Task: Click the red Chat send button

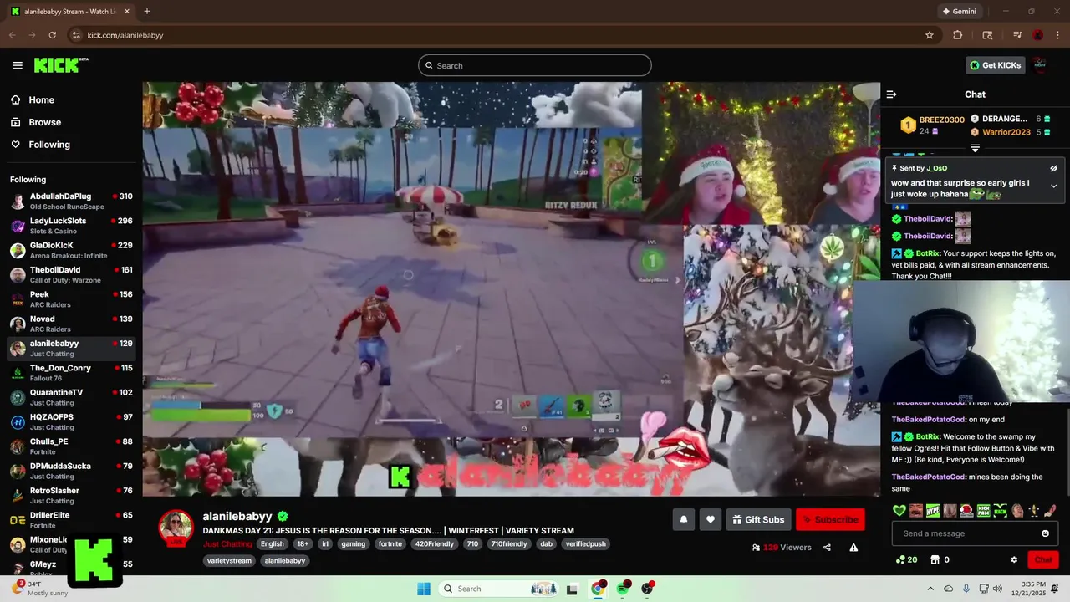Action: coord(1043,559)
